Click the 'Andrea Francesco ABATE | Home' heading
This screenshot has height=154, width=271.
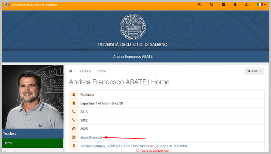click(119, 82)
